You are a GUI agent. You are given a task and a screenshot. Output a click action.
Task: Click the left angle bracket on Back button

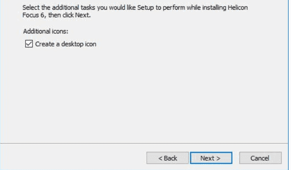(160, 158)
